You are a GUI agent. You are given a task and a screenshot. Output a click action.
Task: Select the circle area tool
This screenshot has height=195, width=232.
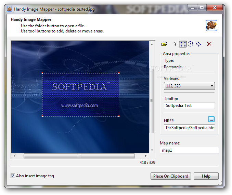[191, 44]
